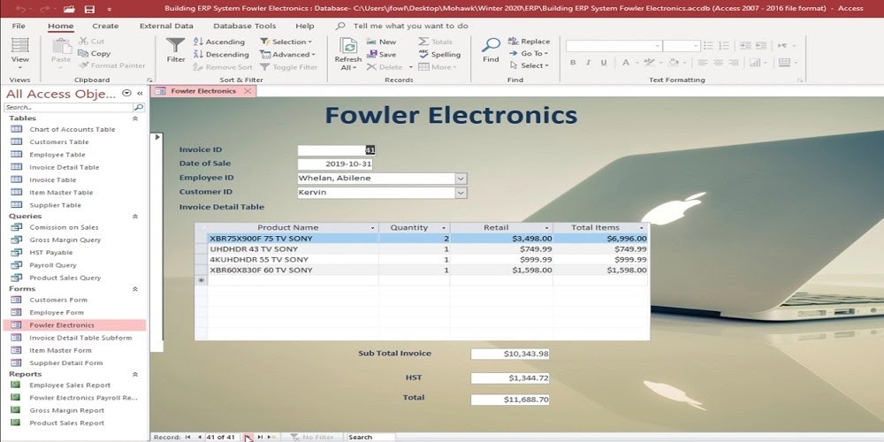
Task: Click the Date of Sale input field
Action: [x=335, y=164]
